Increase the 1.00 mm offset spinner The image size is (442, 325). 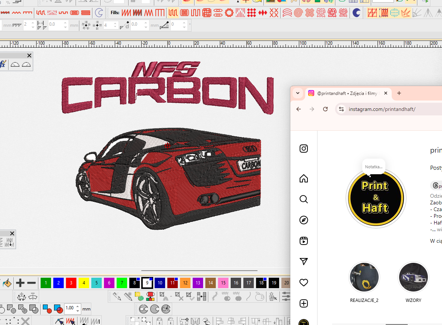click(x=78, y=306)
